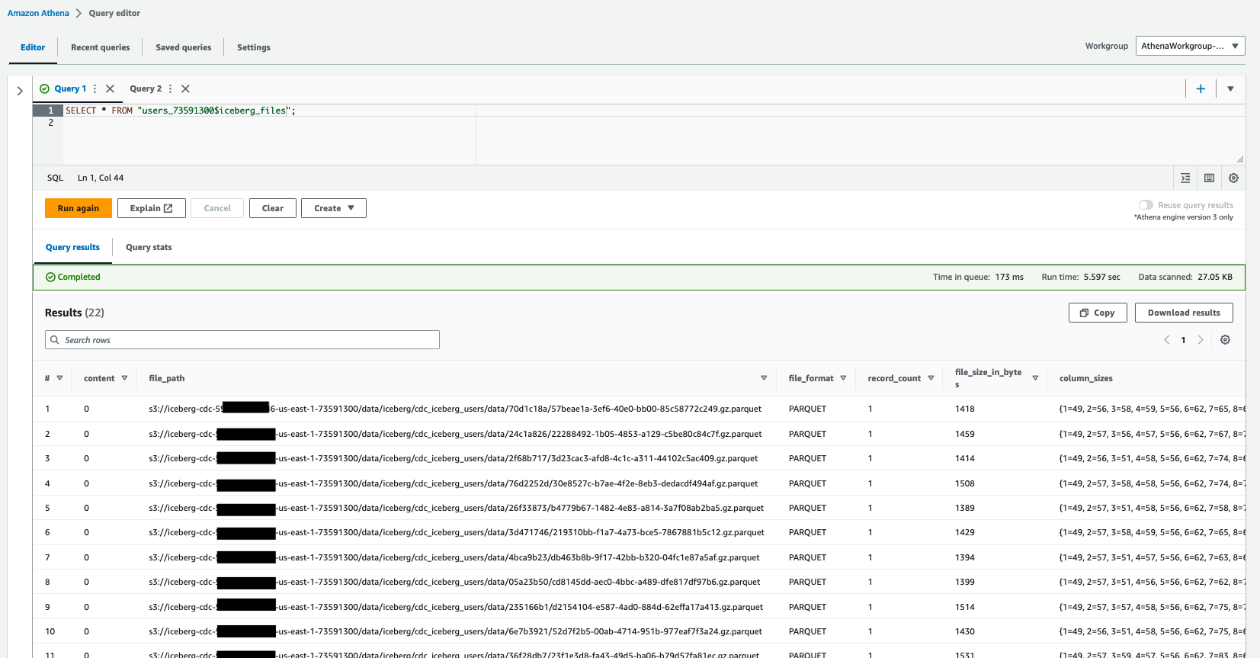Click the Run time 5.597 sec value
1260x658 pixels.
pos(1102,277)
